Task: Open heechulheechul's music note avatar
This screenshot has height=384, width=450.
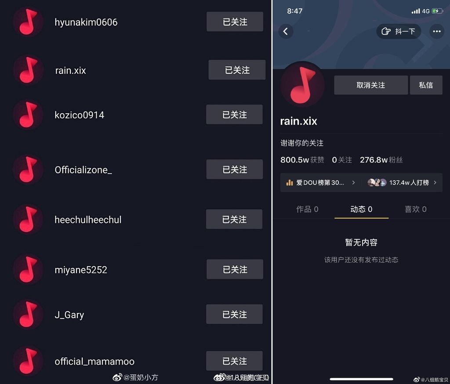Action: (x=28, y=219)
